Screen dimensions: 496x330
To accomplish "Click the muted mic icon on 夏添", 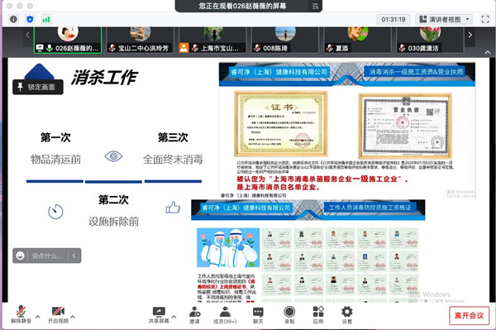I will [330, 48].
